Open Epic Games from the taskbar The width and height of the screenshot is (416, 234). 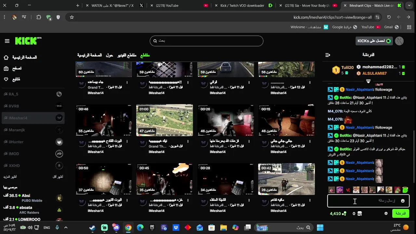152,227
